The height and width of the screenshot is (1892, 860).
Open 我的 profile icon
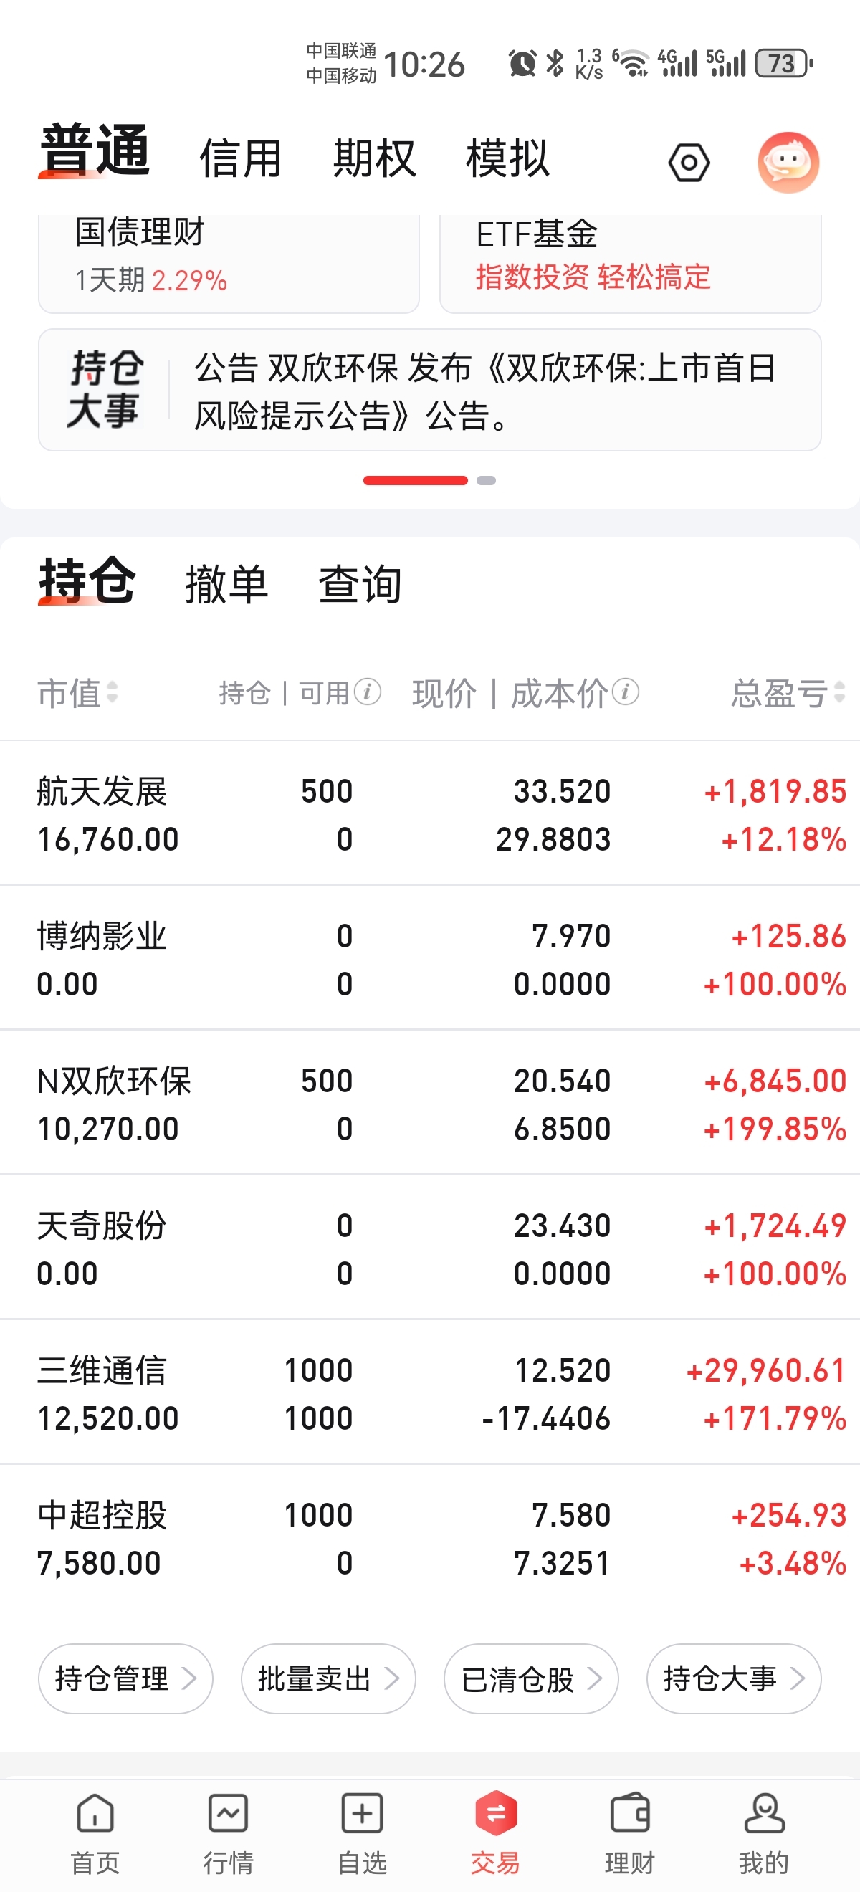click(764, 1830)
